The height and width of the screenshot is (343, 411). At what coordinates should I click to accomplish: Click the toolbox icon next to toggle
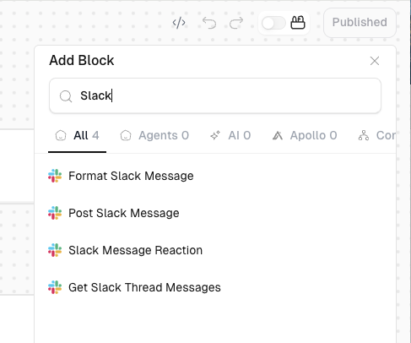tap(298, 23)
